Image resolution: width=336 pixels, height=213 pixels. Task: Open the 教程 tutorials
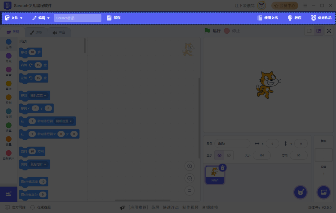click(x=294, y=18)
